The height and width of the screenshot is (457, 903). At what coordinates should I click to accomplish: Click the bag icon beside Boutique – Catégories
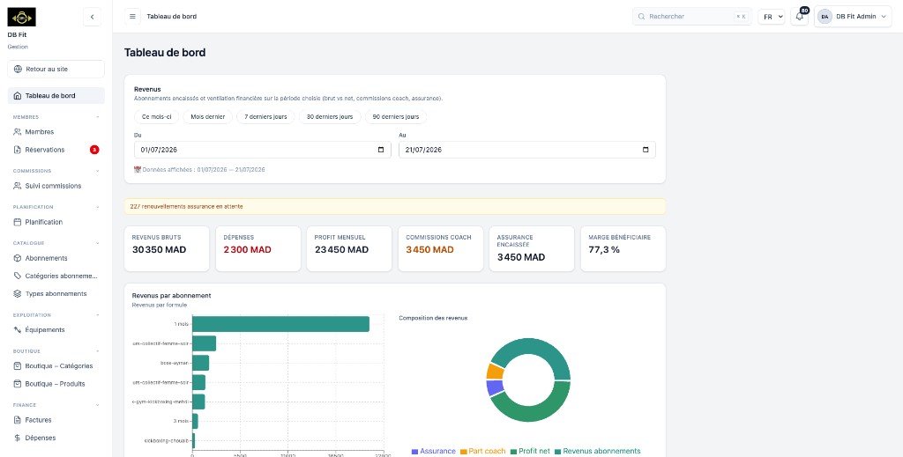(x=18, y=366)
